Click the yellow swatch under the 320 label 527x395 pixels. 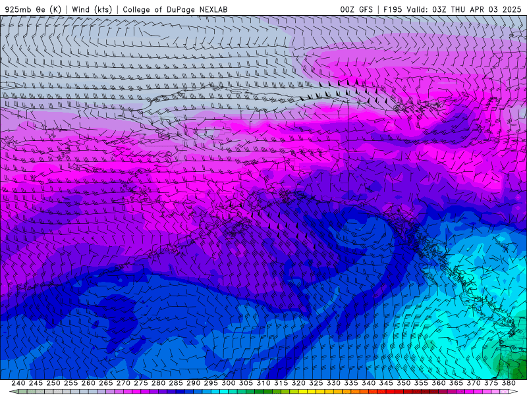click(303, 392)
